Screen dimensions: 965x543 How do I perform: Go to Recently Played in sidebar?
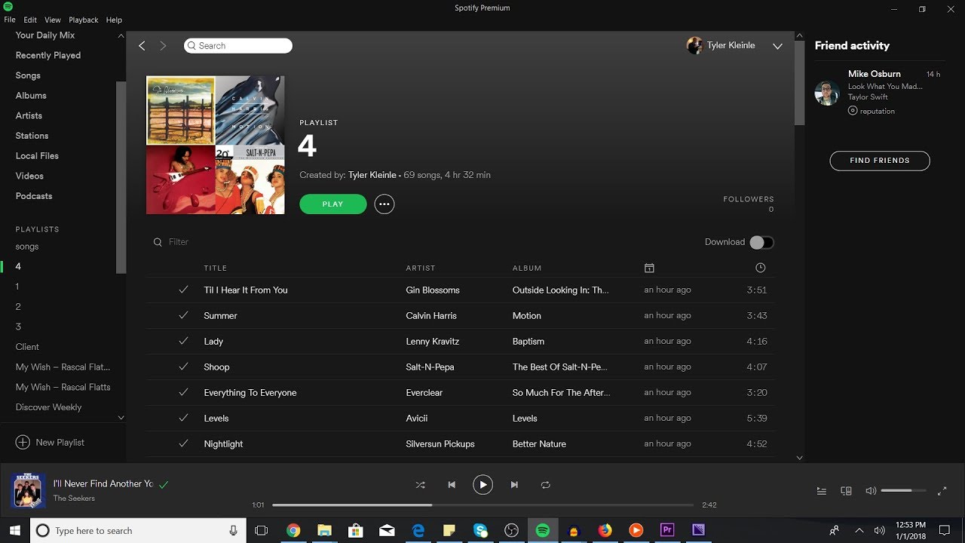pyautogui.click(x=48, y=55)
